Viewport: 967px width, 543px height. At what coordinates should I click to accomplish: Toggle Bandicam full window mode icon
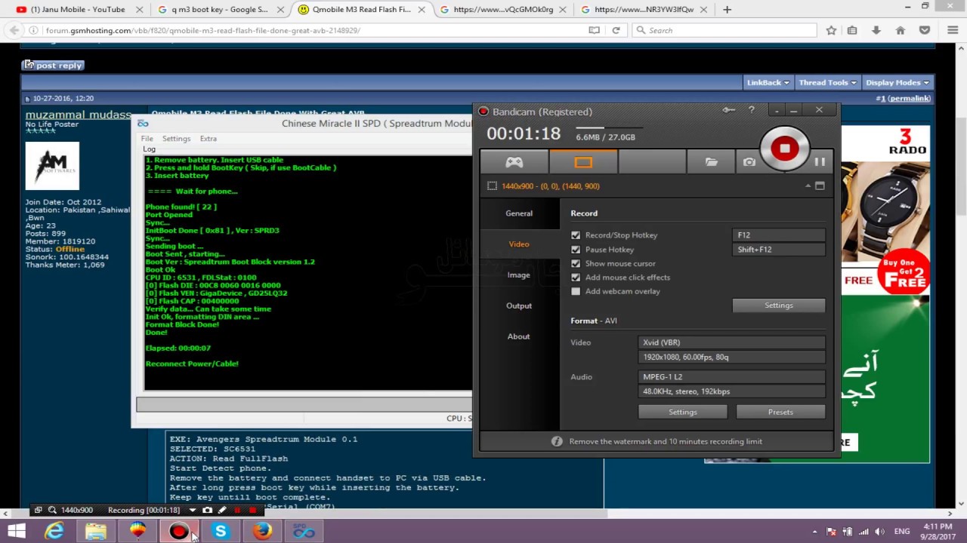[820, 186]
